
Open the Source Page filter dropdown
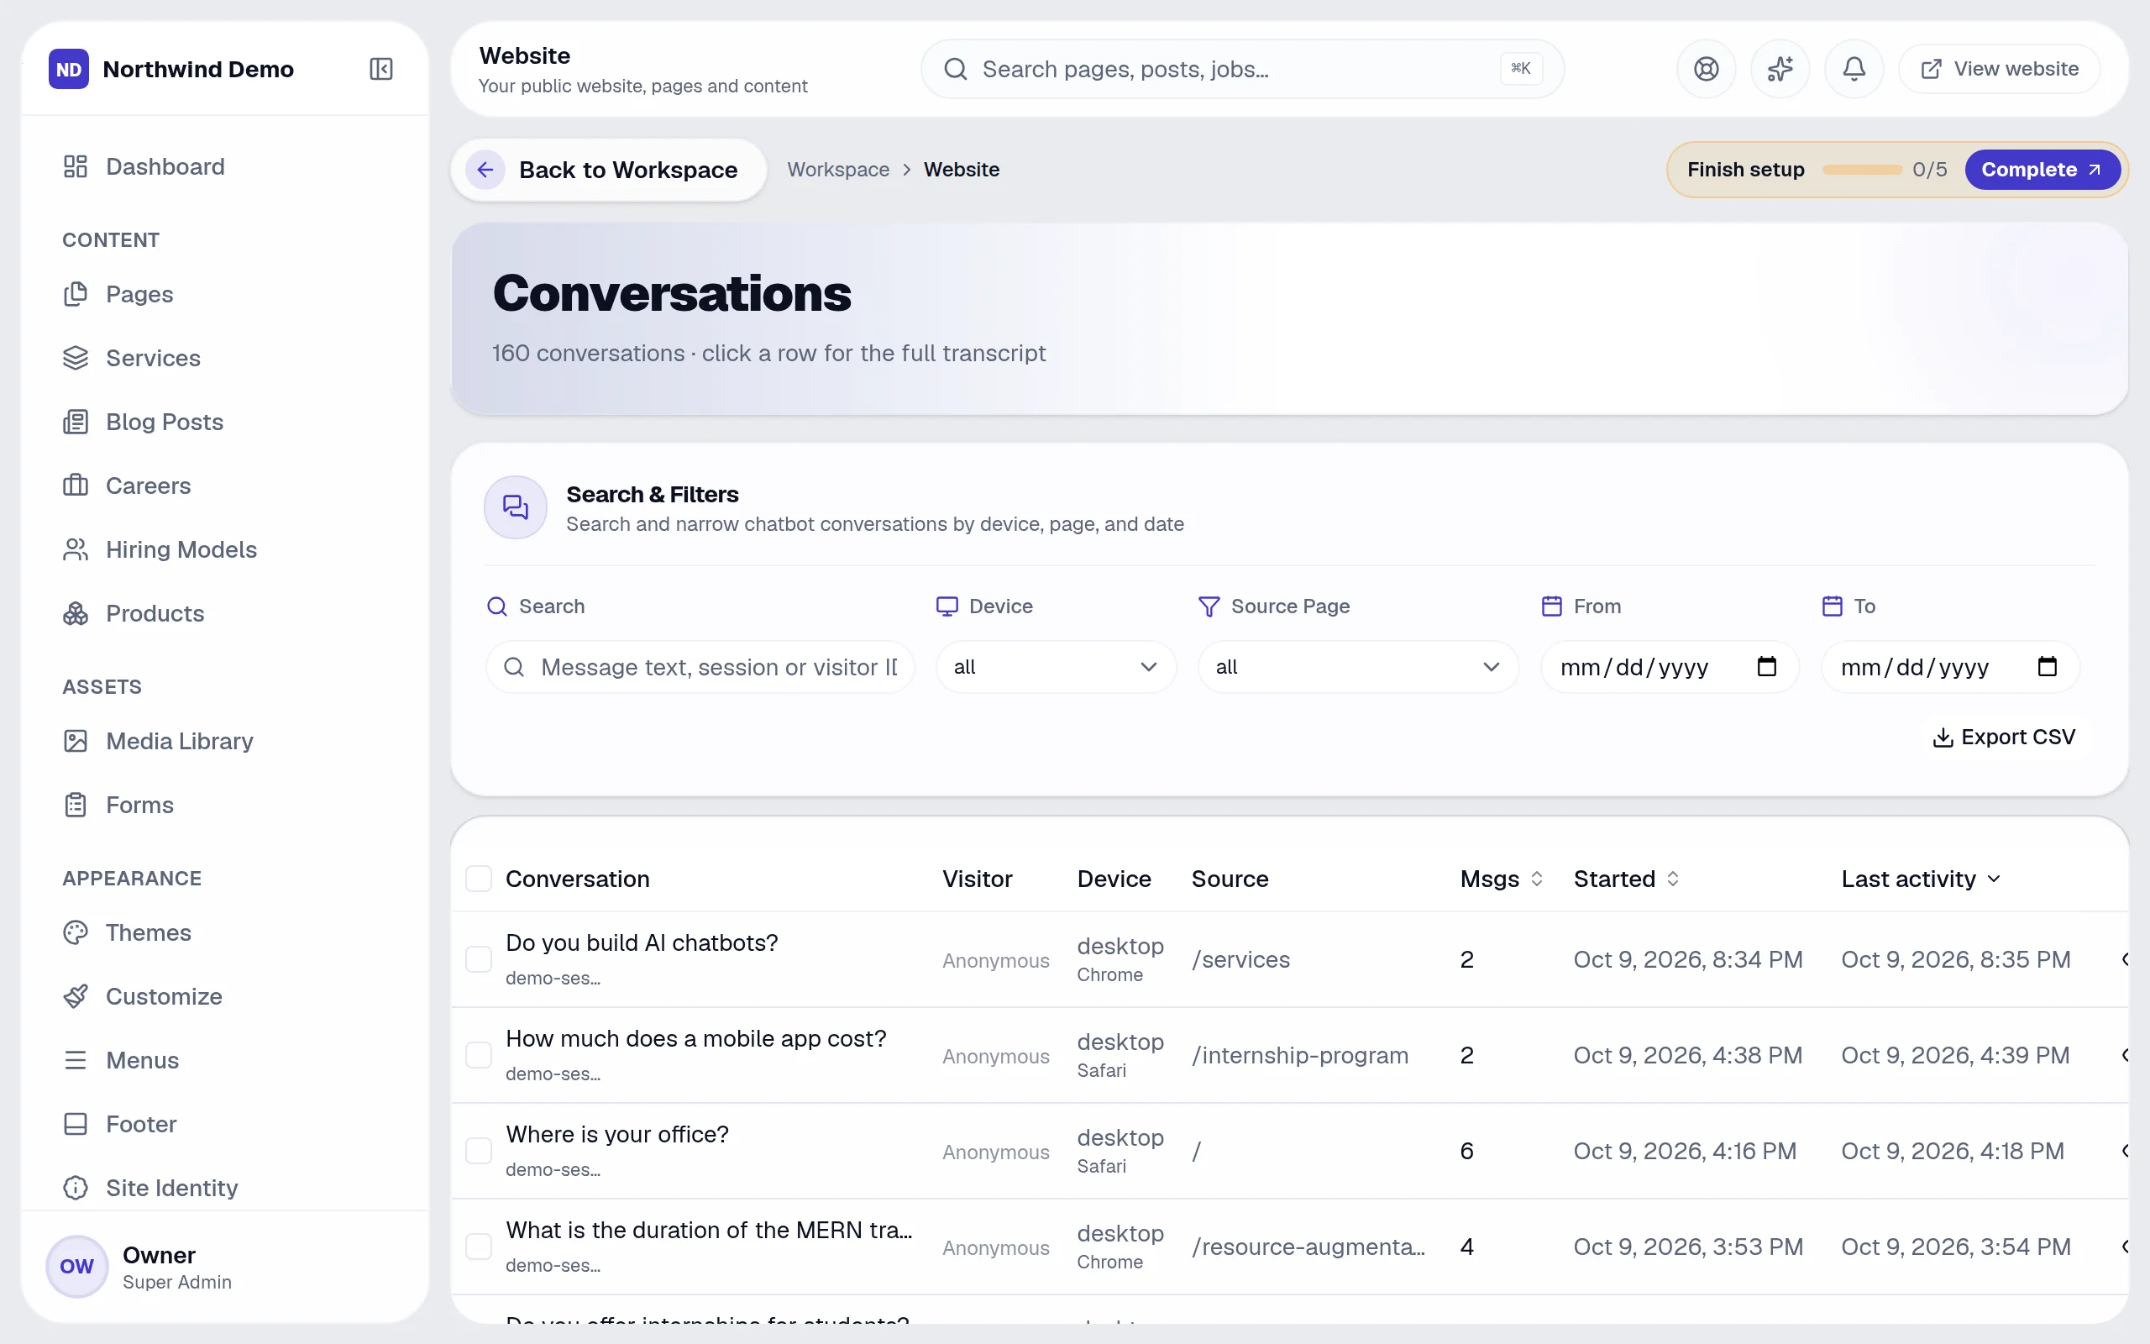1357,667
